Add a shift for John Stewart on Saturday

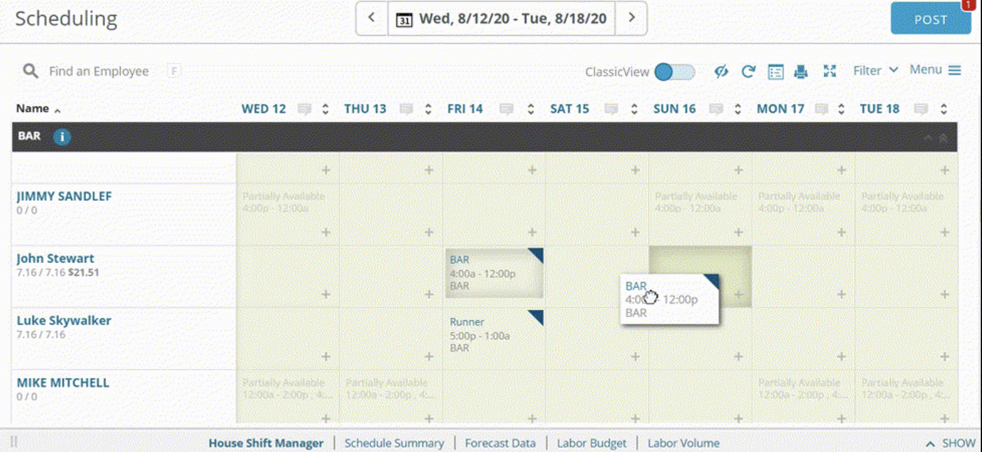(x=635, y=294)
